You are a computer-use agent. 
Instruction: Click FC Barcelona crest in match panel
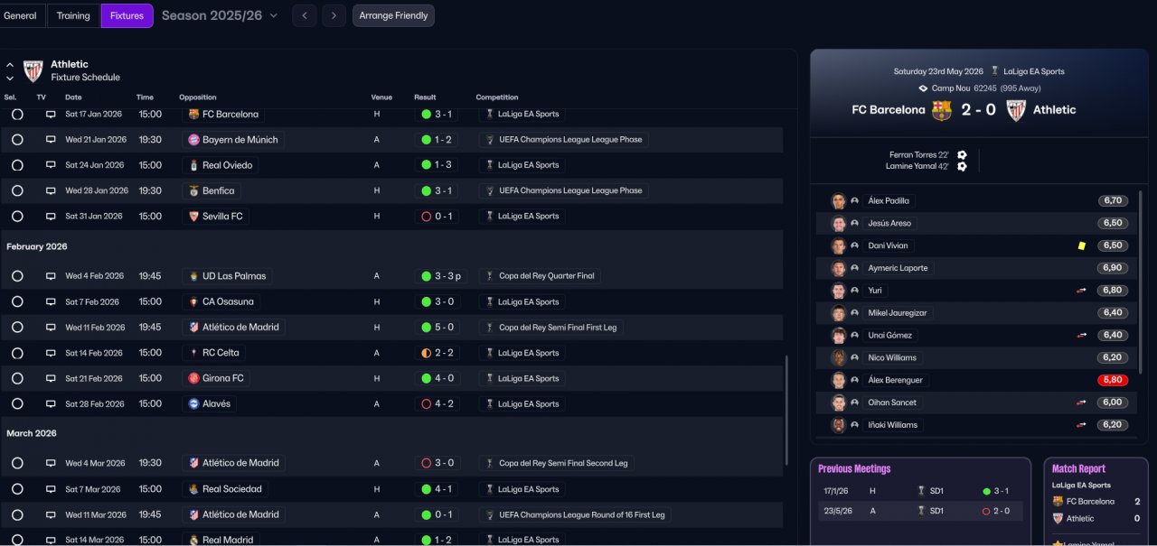(x=942, y=110)
